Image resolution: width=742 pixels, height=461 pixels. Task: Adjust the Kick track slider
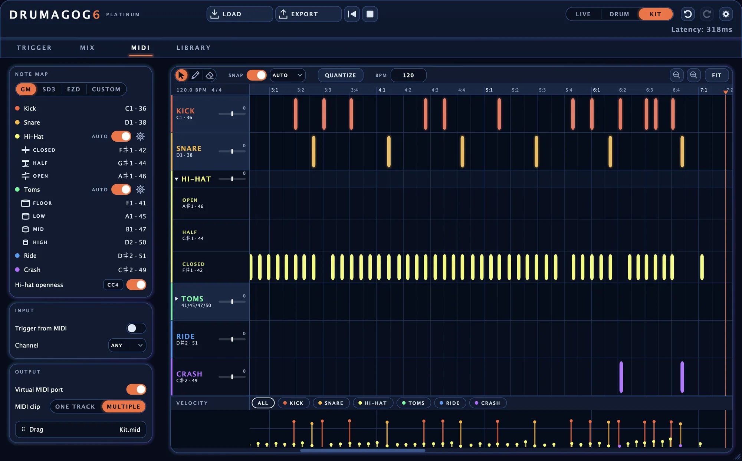[232, 113]
